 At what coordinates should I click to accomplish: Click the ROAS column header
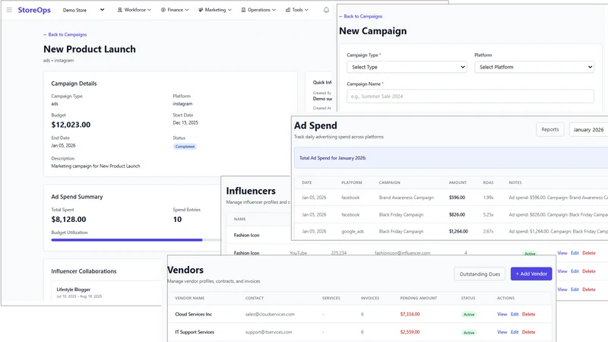tap(488, 182)
